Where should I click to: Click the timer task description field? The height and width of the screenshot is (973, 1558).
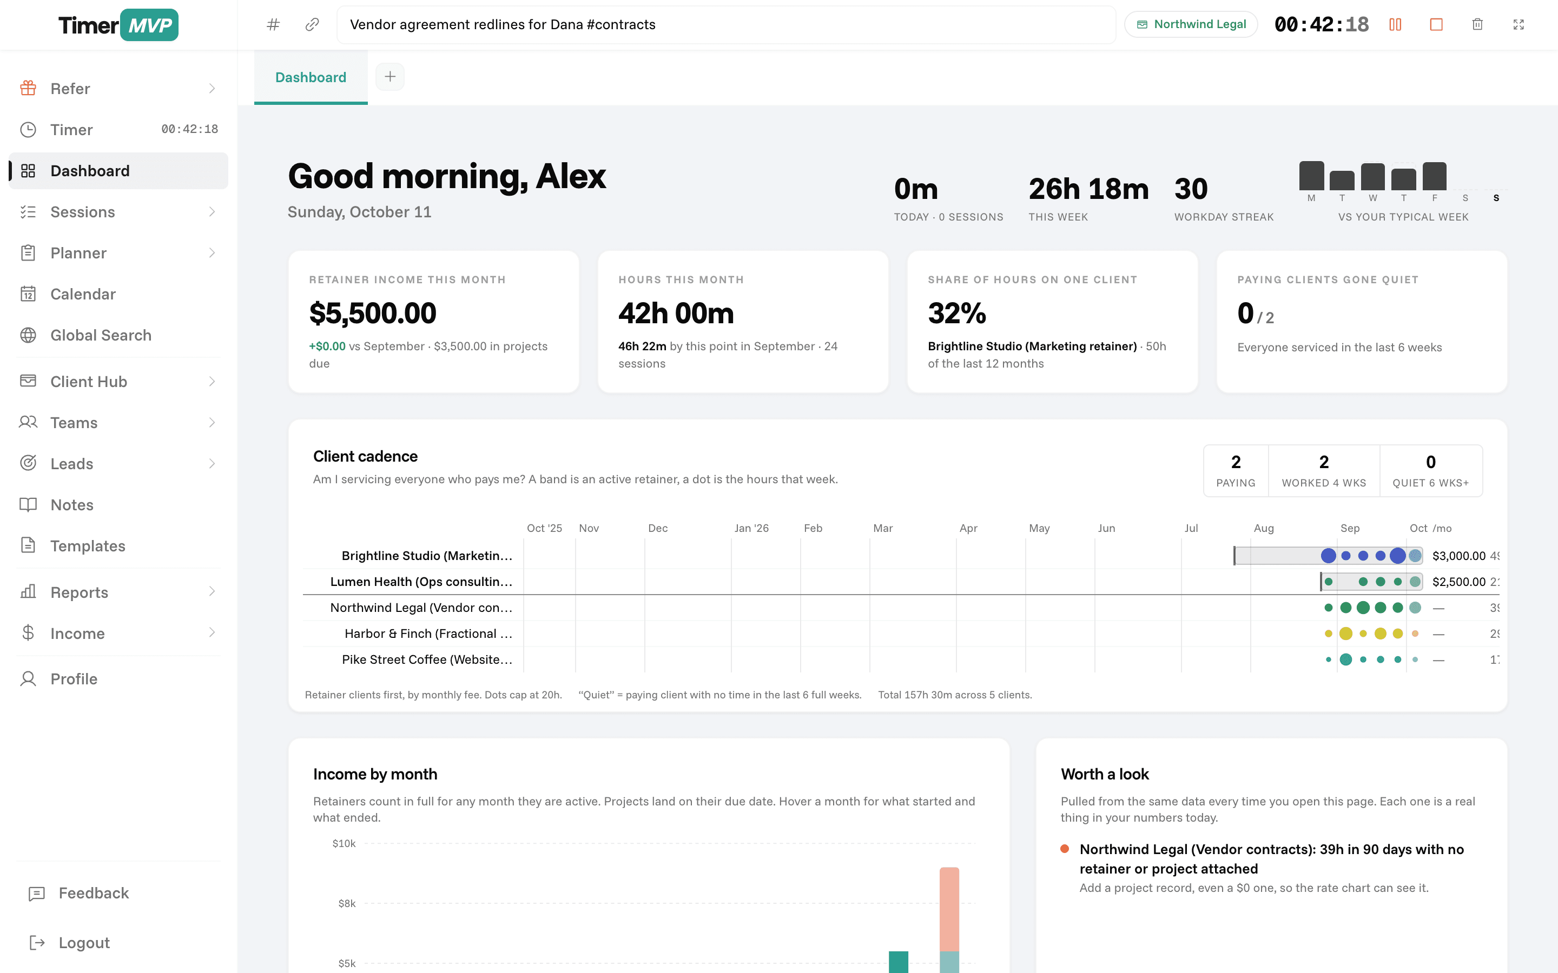[726, 24]
